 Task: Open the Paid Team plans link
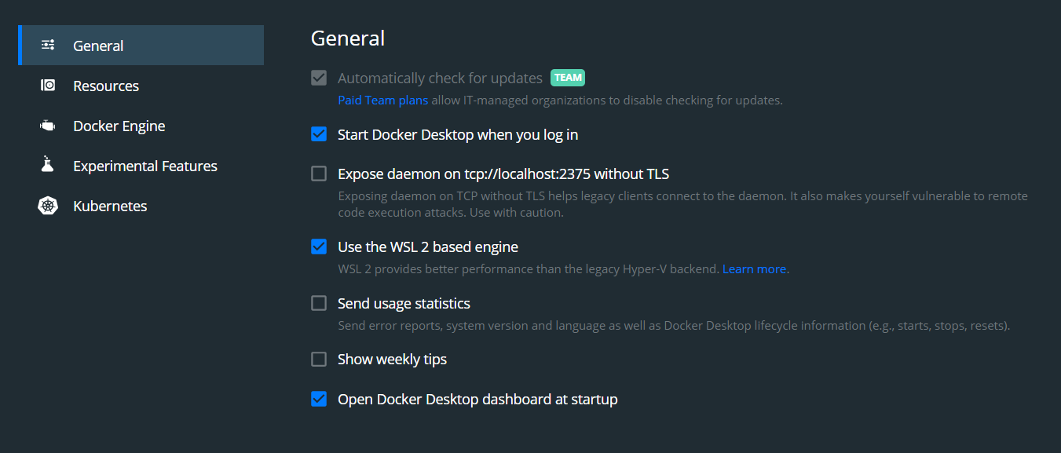(382, 100)
